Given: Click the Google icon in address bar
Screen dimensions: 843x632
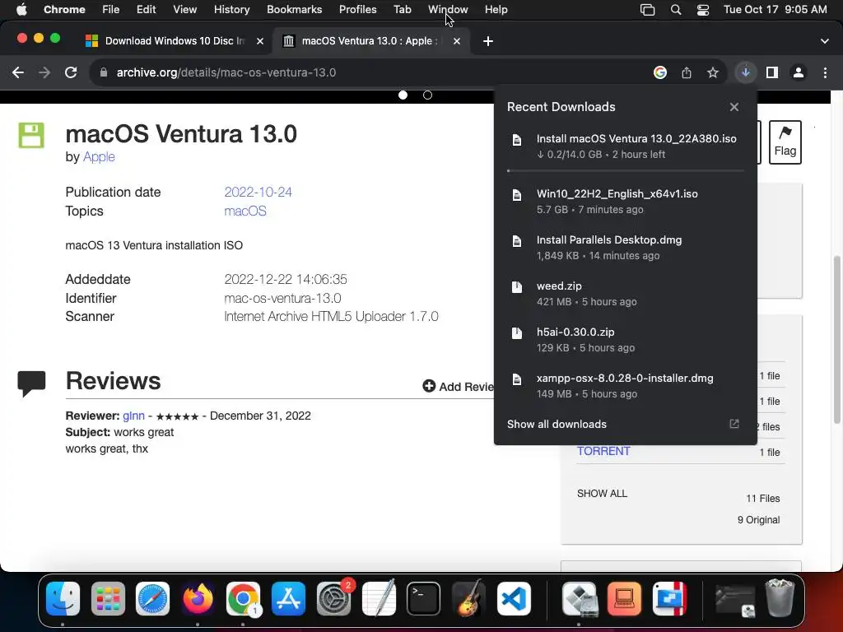Looking at the screenshot, I should coord(660,72).
